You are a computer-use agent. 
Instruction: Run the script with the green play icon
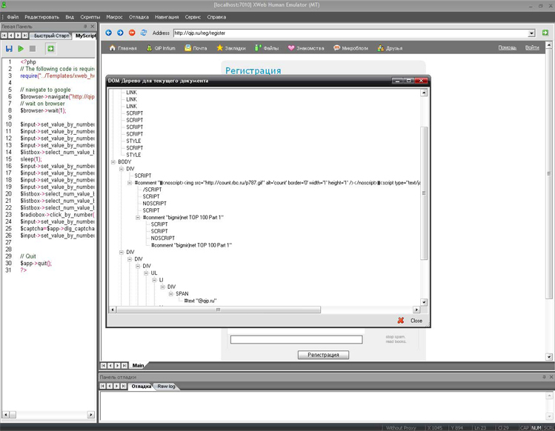click(21, 49)
